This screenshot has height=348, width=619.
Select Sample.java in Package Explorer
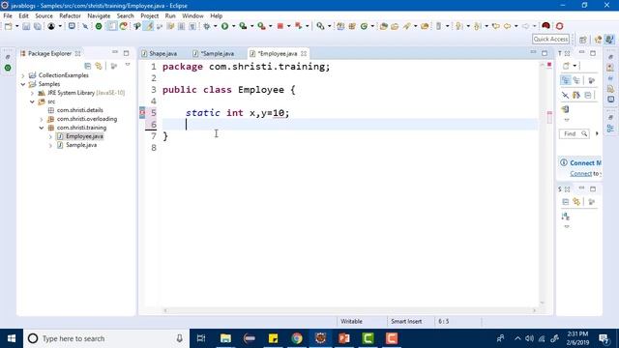pyautogui.click(x=81, y=145)
